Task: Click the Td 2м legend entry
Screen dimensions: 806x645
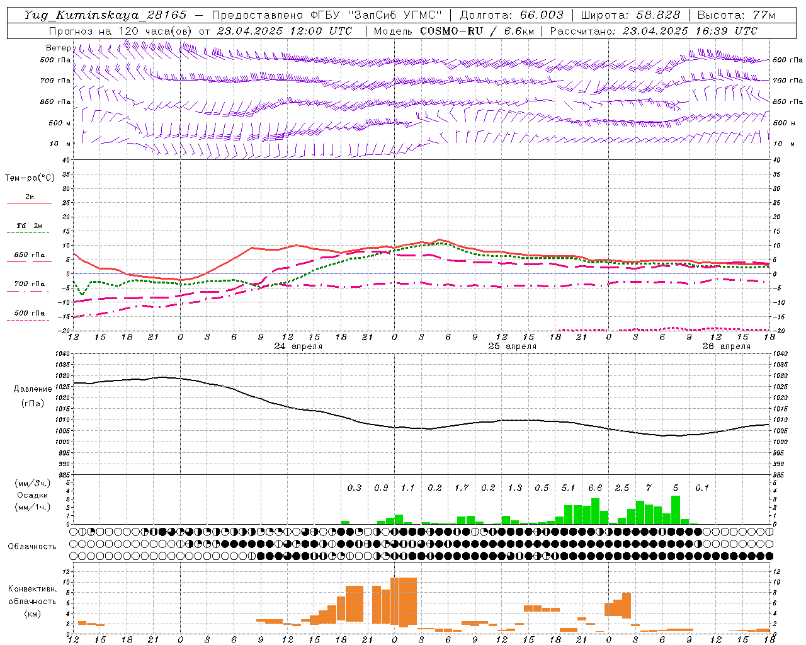Action: tap(29, 225)
